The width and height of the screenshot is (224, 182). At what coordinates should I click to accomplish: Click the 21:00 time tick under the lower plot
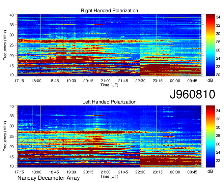(x=105, y=172)
